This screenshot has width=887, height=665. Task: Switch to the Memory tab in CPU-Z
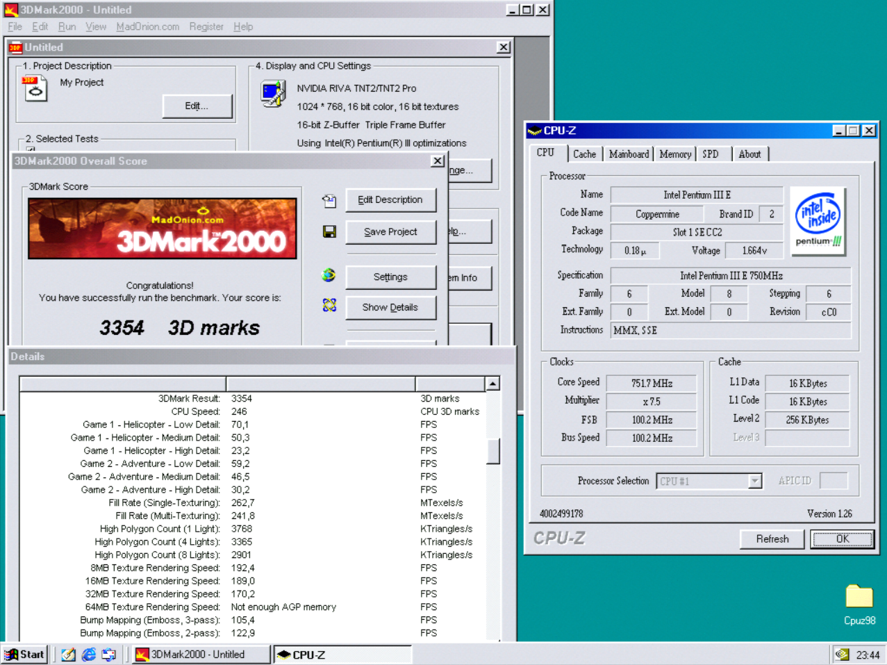point(675,154)
